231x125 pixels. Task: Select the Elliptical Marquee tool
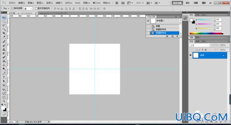pyautogui.click(x=4, y=22)
